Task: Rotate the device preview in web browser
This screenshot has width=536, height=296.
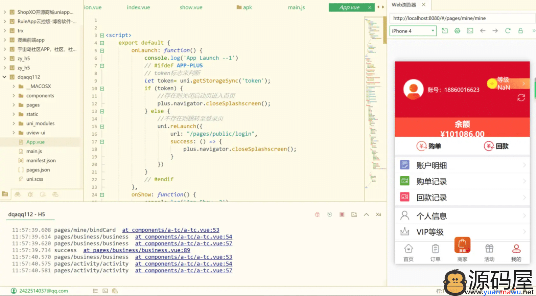Action: pos(445,31)
